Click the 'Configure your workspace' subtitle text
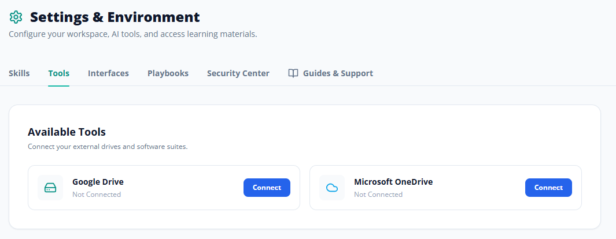The image size is (616, 239). 133,34
